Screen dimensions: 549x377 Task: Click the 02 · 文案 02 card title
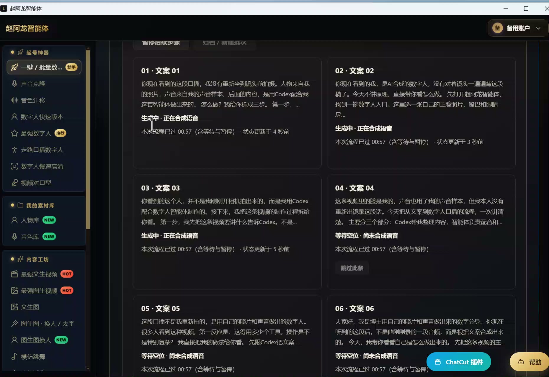click(x=354, y=71)
